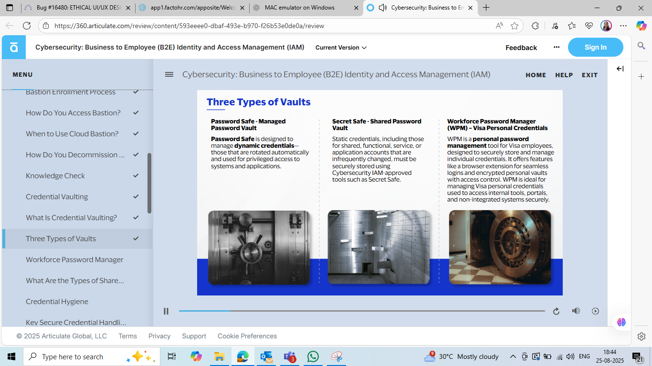Add a sidebar app with plus icon

(x=641, y=76)
